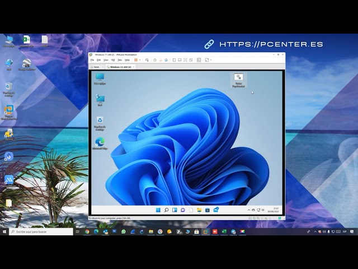Click the host tray speaker volume icon
This screenshot has height=269, width=358.
324,231
